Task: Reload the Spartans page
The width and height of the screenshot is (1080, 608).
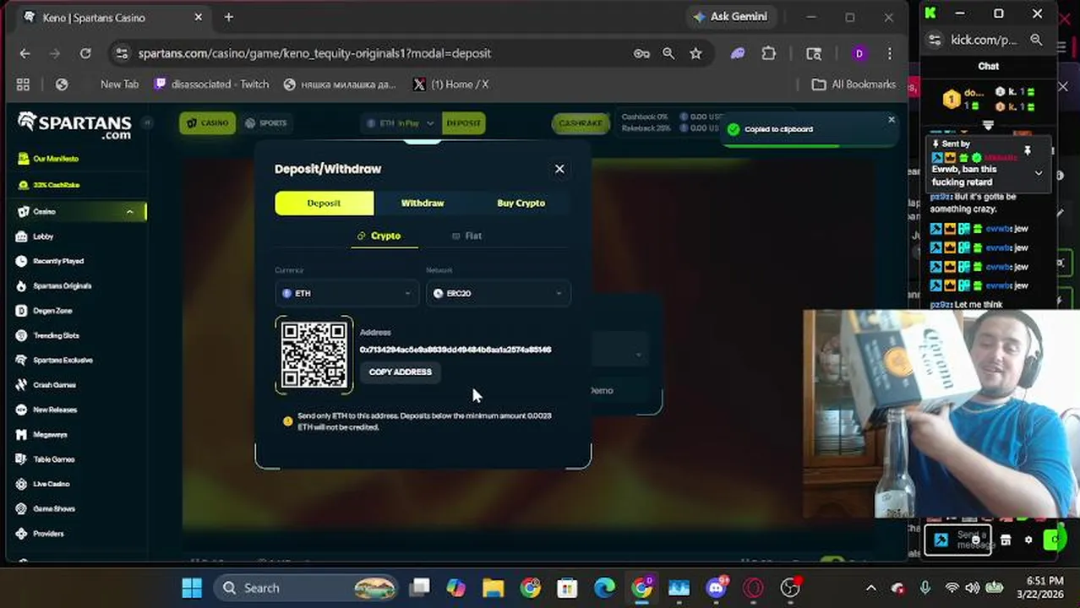Action: coord(85,53)
